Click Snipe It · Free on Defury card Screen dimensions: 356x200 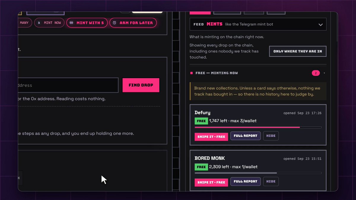coord(211,137)
